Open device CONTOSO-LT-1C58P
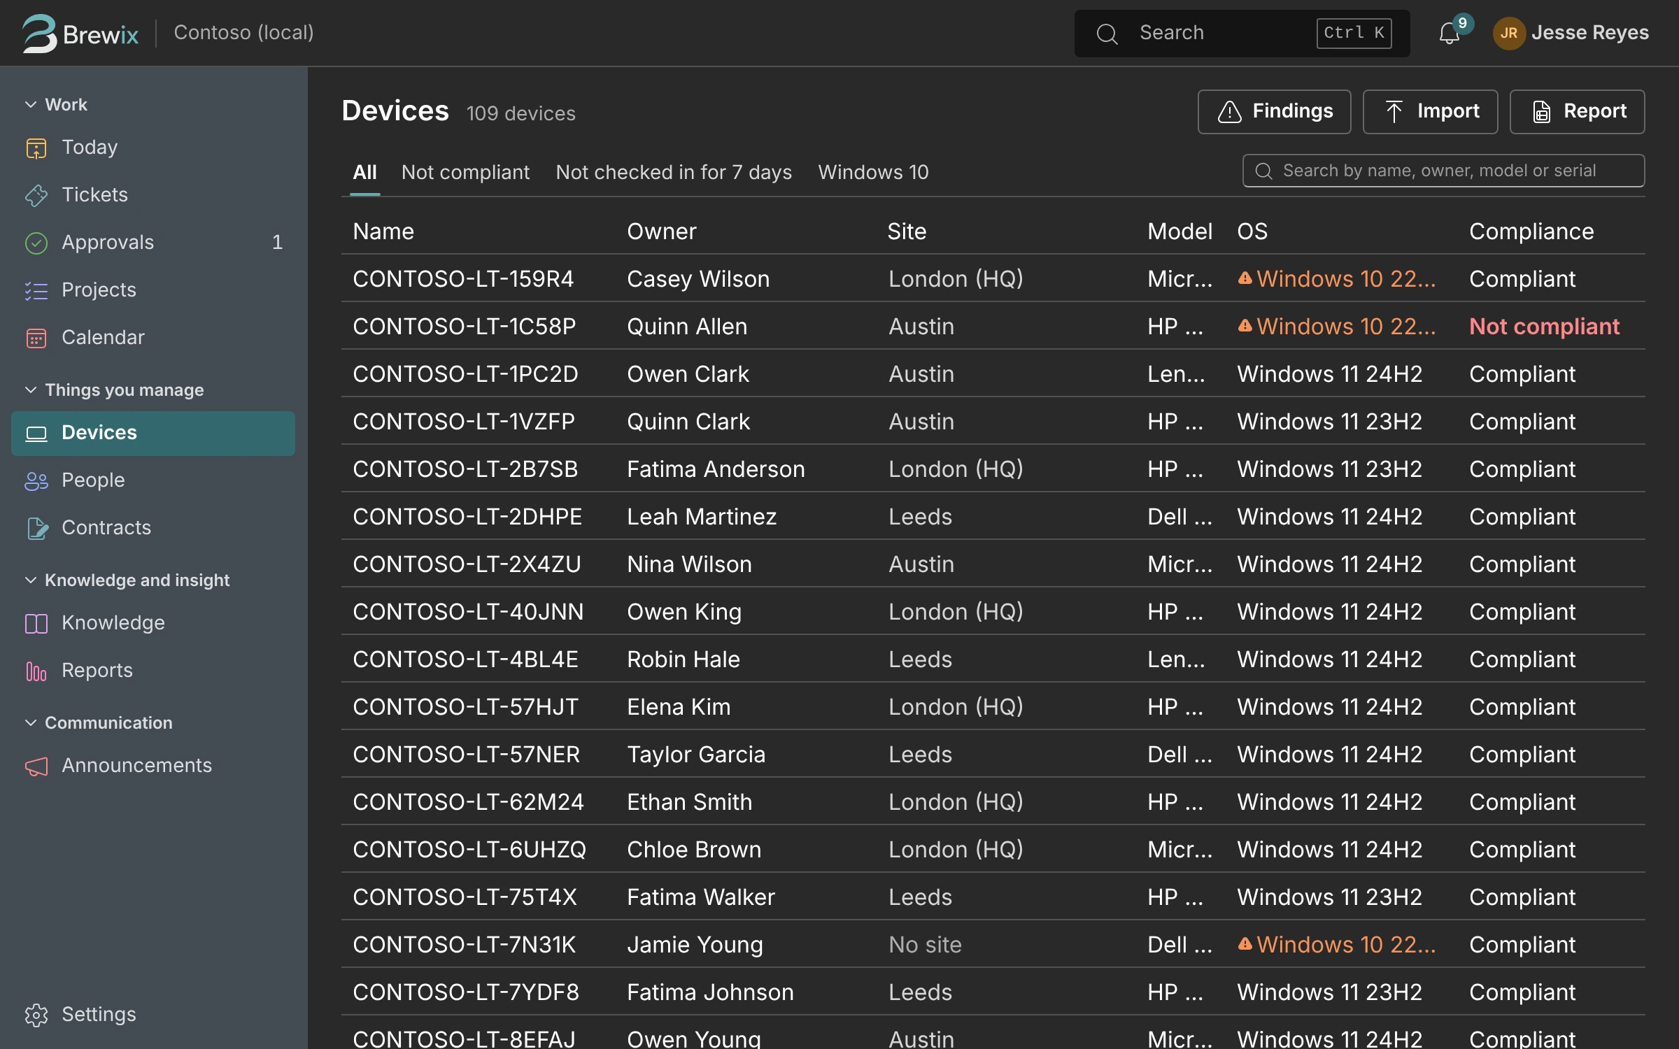 (464, 327)
